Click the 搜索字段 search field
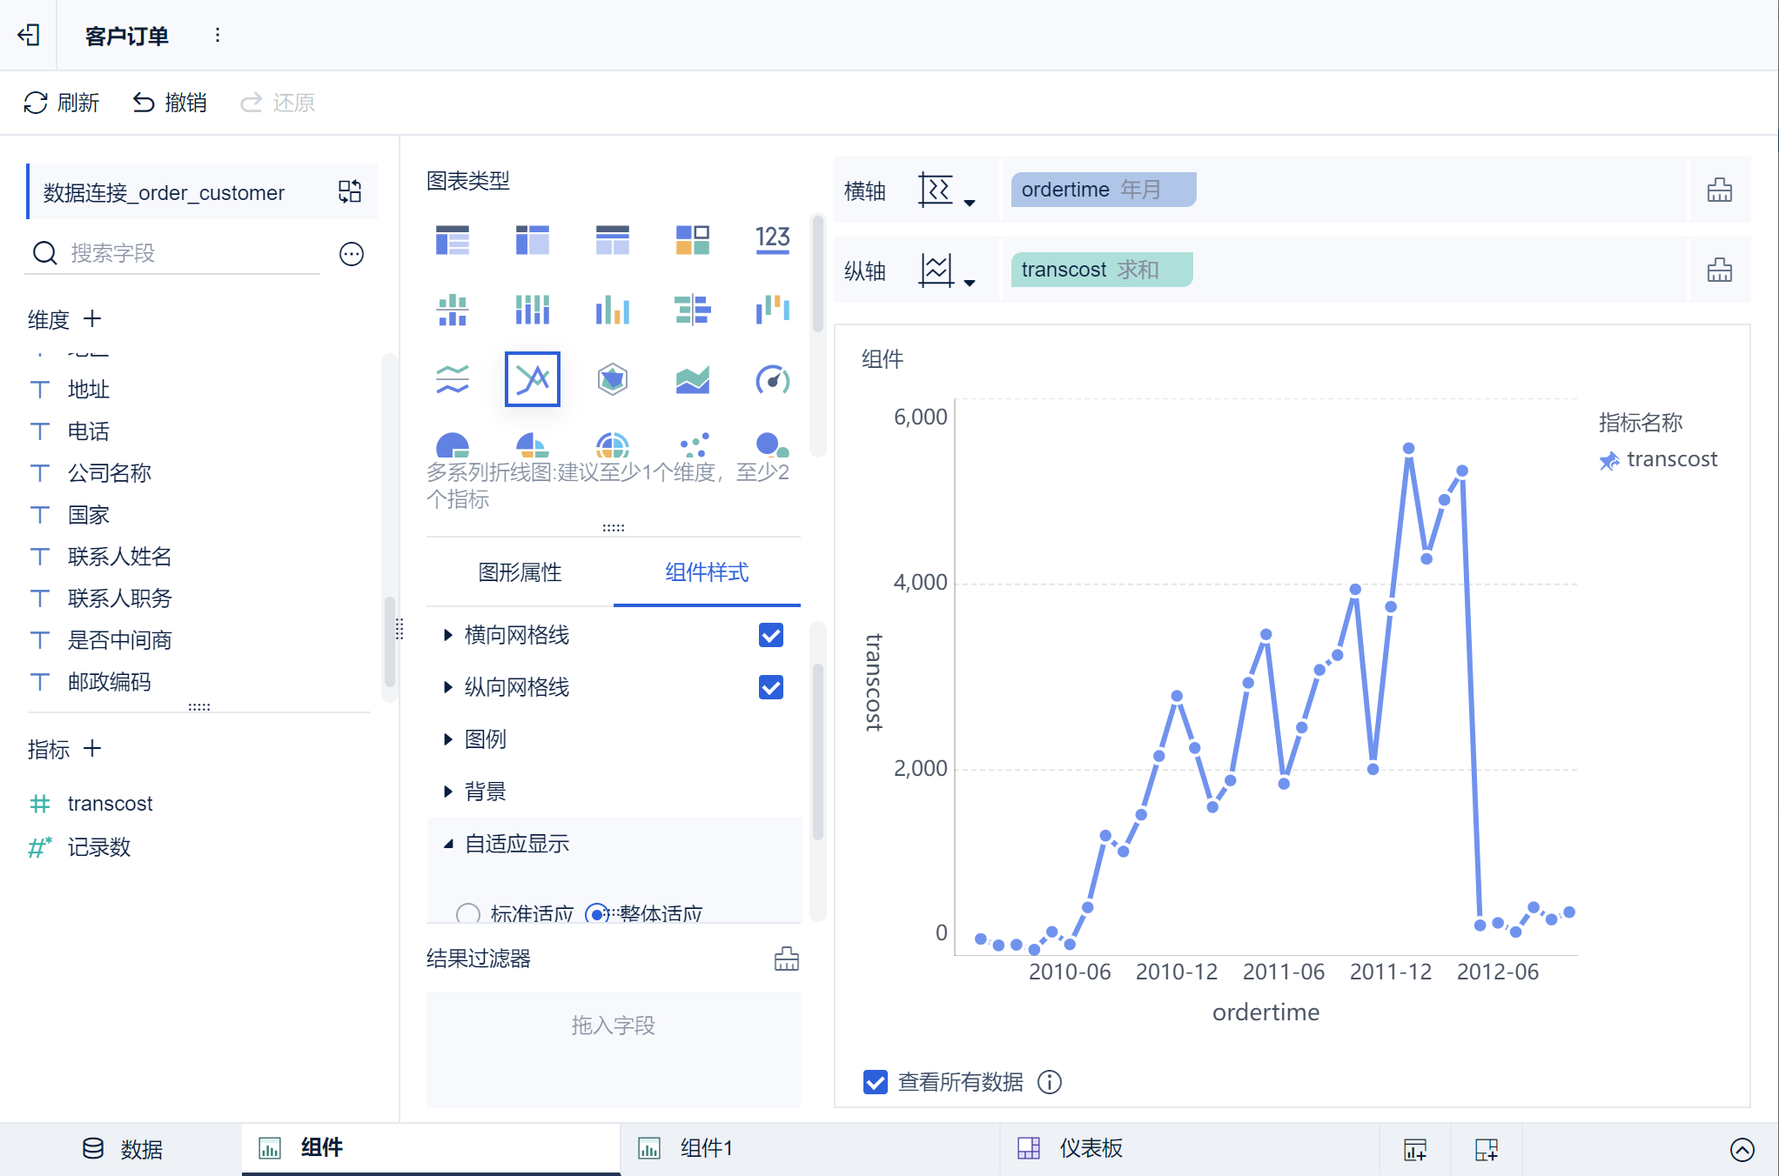The image size is (1779, 1176). (174, 253)
